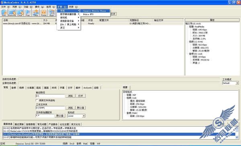Click the Add files toolbar icon

pos(4,12)
